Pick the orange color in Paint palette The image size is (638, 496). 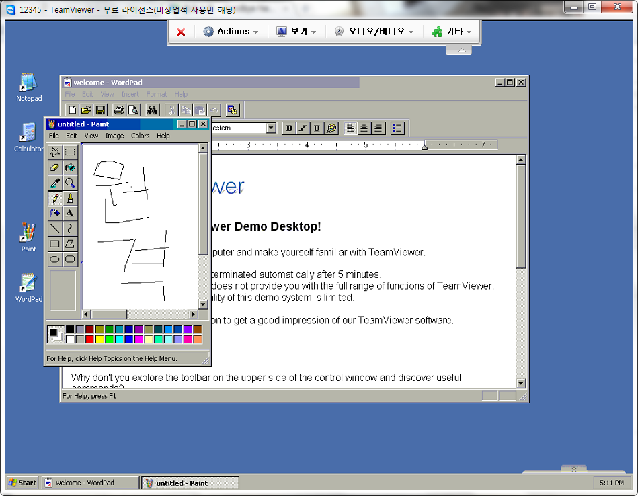click(198, 339)
